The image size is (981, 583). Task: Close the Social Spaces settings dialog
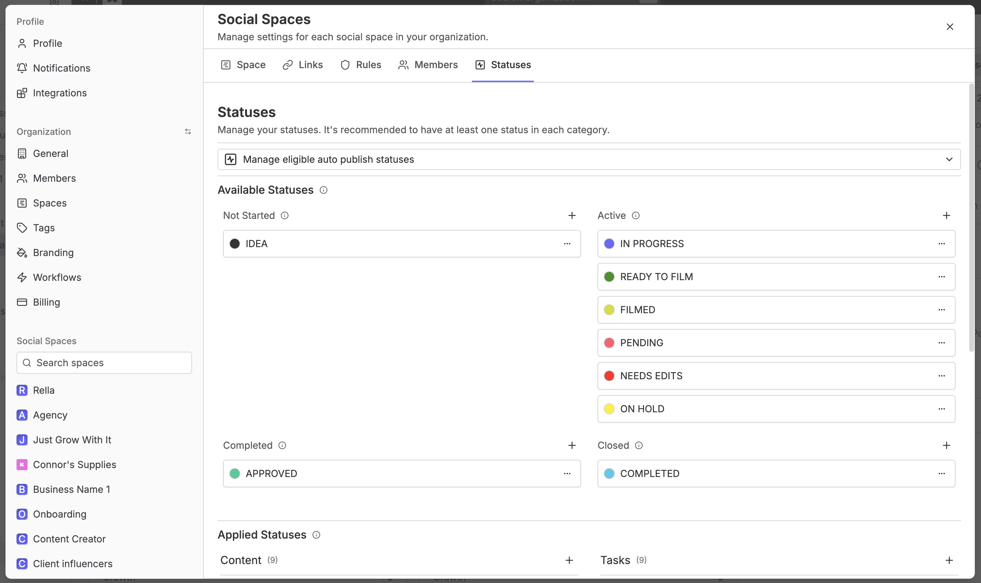point(950,26)
